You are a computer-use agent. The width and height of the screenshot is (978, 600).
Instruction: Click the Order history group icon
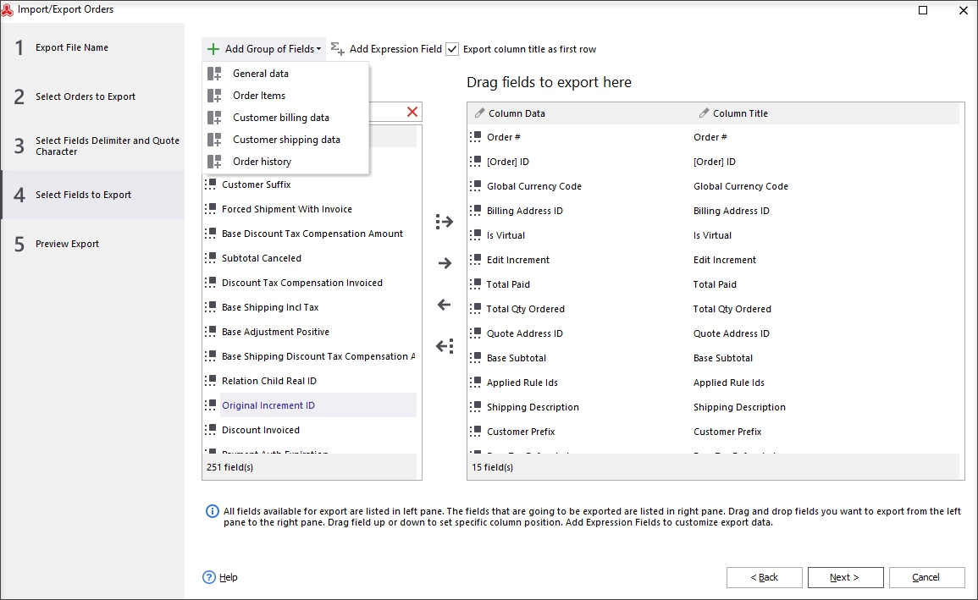(x=214, y=162)
